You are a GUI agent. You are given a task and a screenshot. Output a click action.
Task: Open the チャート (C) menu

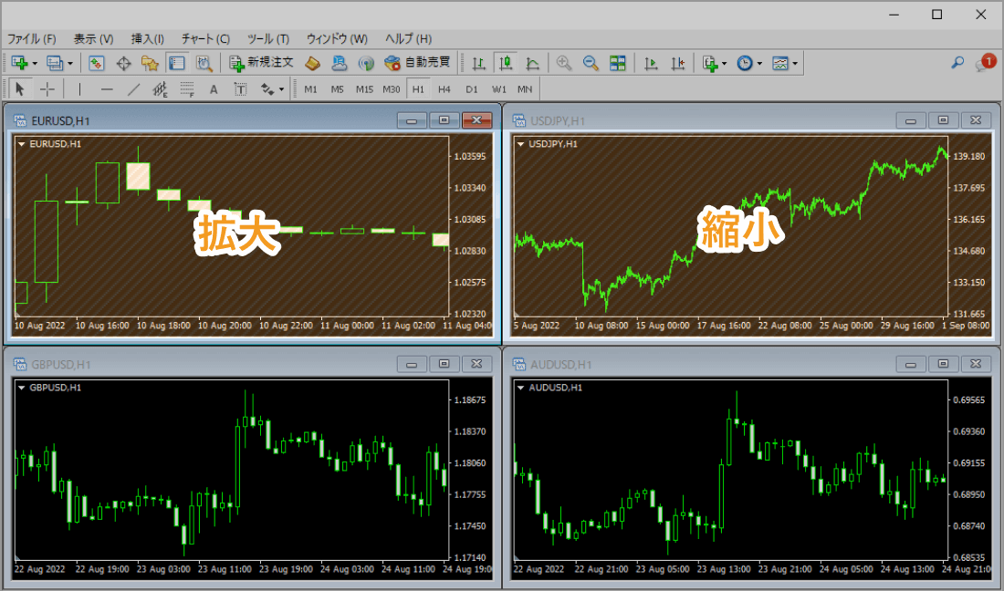[x=205, y=39]
